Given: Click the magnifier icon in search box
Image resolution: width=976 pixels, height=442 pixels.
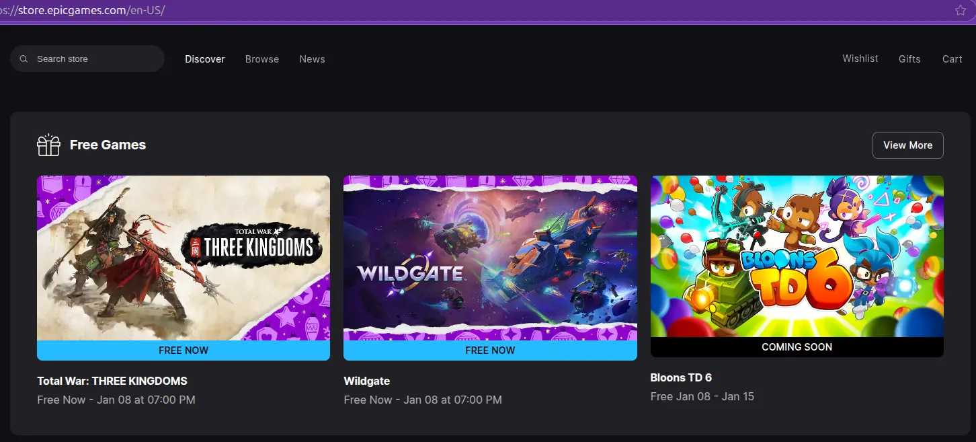Looking at the screenshot, I should point(24,59).
